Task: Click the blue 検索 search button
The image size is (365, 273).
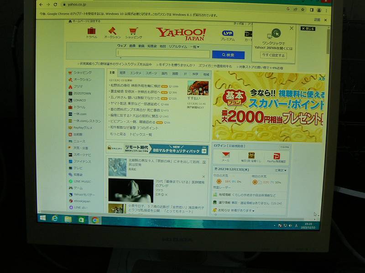Action: tap(228, 55)
